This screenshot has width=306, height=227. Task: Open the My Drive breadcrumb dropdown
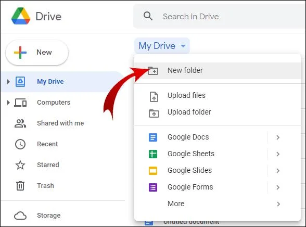(x=162, y=46)
